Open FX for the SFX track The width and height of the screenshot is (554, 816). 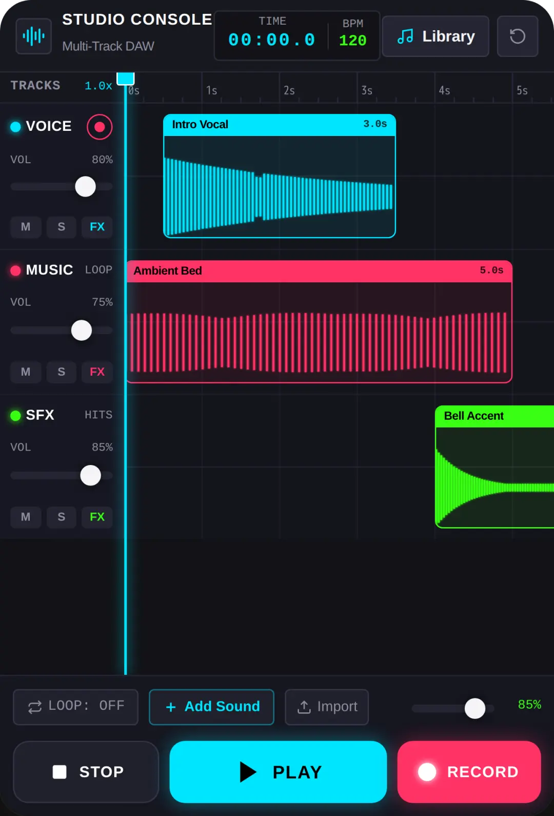[97, 517]
